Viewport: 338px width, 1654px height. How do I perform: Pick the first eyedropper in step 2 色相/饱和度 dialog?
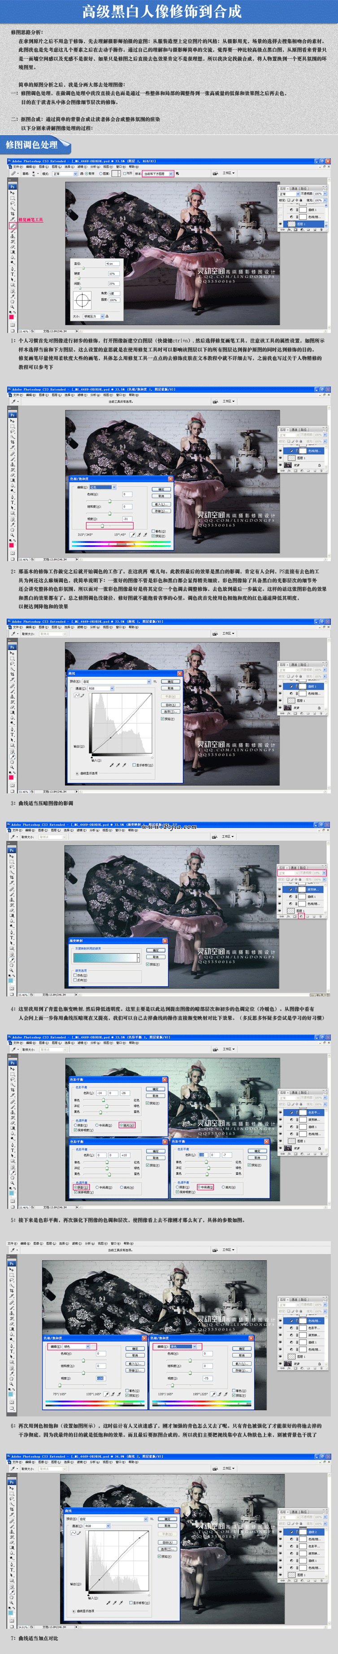(133, 535)
